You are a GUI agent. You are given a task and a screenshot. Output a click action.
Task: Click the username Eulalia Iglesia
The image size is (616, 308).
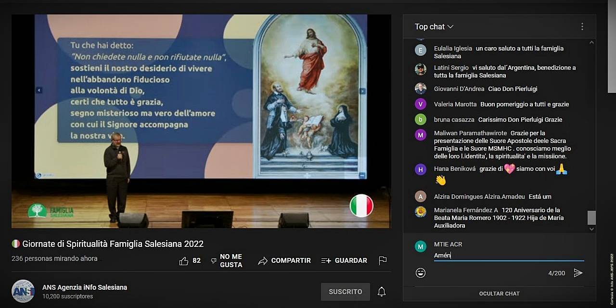453,49
